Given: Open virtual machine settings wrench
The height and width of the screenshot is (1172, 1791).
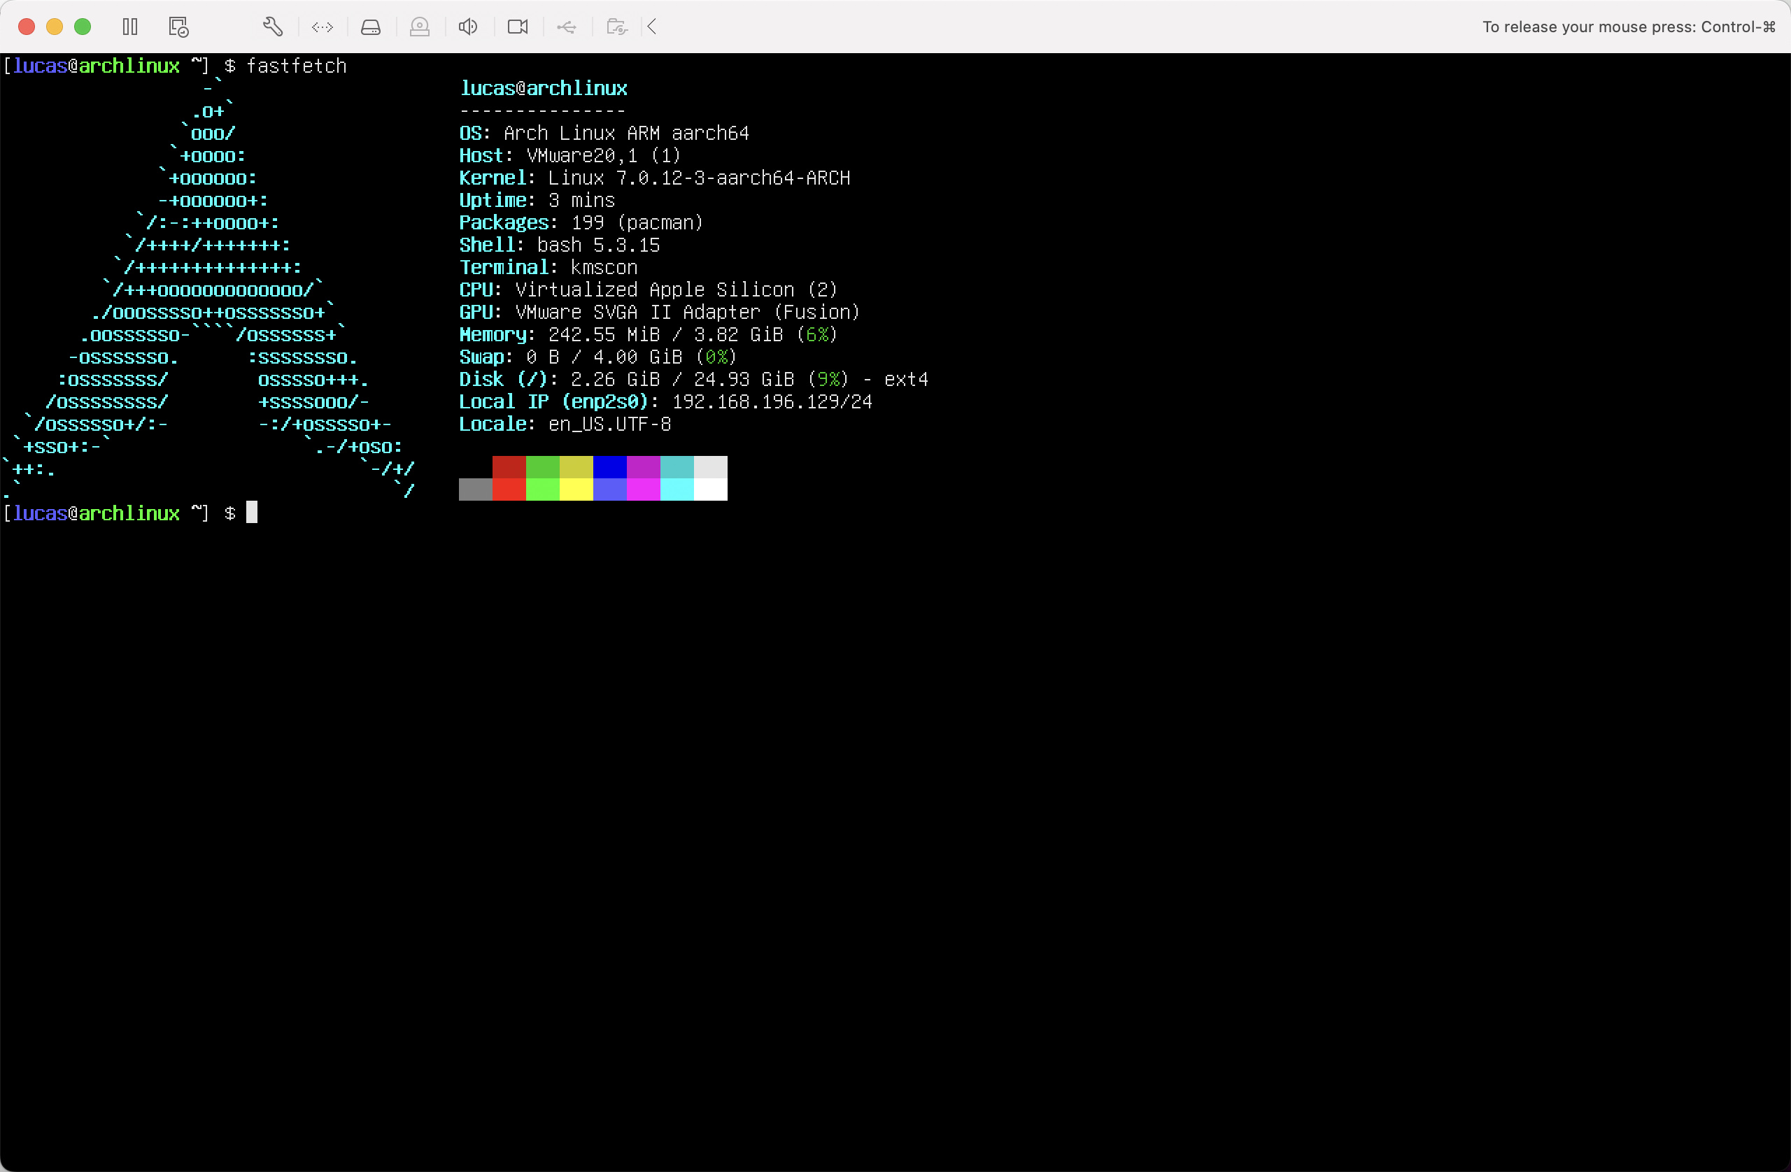Looking at the screenshot, I should point(272,27).
